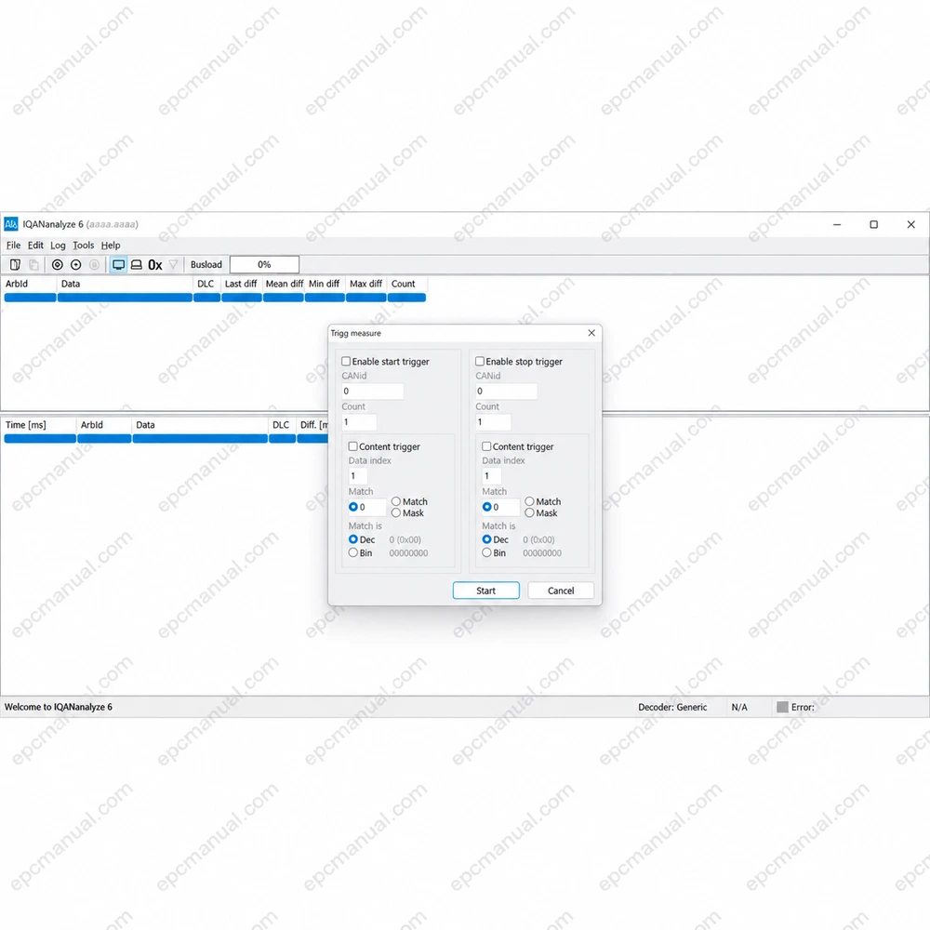Click the greyed-out save file toolbar icon
930x930 pixels.
point(33,264)
